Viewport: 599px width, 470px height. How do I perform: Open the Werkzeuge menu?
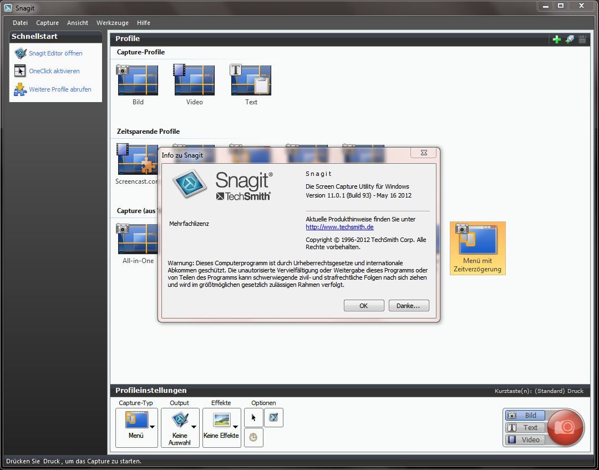[112, 23]
